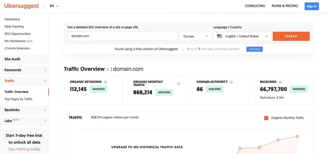Screen dimensions: 328x154
Task: Go to Rank Tracking in sidebar
Action: pos(14,26)
